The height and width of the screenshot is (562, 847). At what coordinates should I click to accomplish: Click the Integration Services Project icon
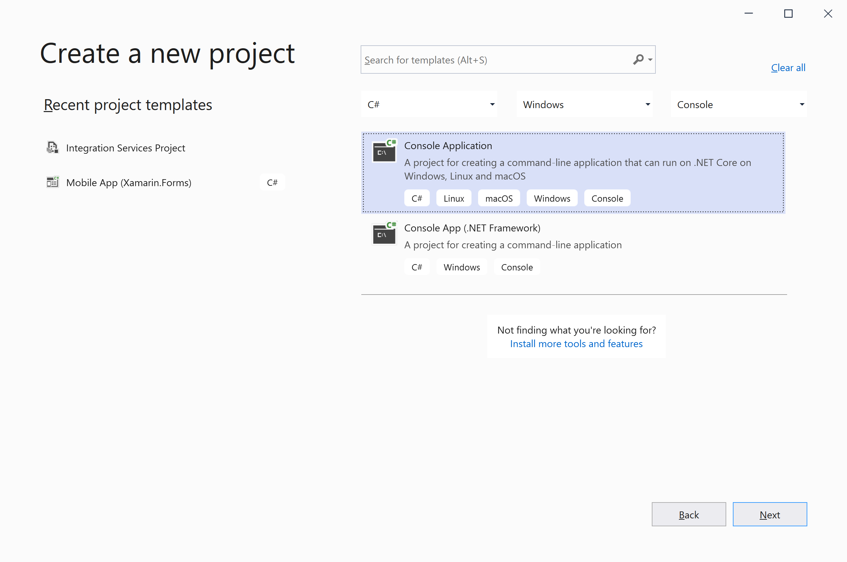point(52,147)
